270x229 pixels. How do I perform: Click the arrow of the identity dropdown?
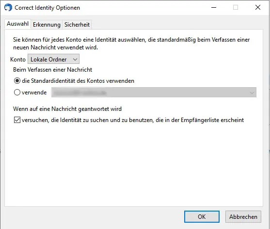pos(252,92)
